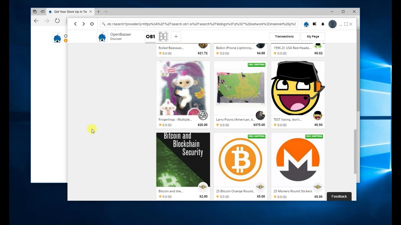Click the Bitcoin stickers seller avatar
401x225 pixels.
[260, 187]
